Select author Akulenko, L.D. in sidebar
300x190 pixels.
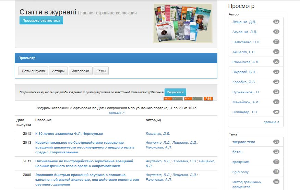click(x=244, y=52)
